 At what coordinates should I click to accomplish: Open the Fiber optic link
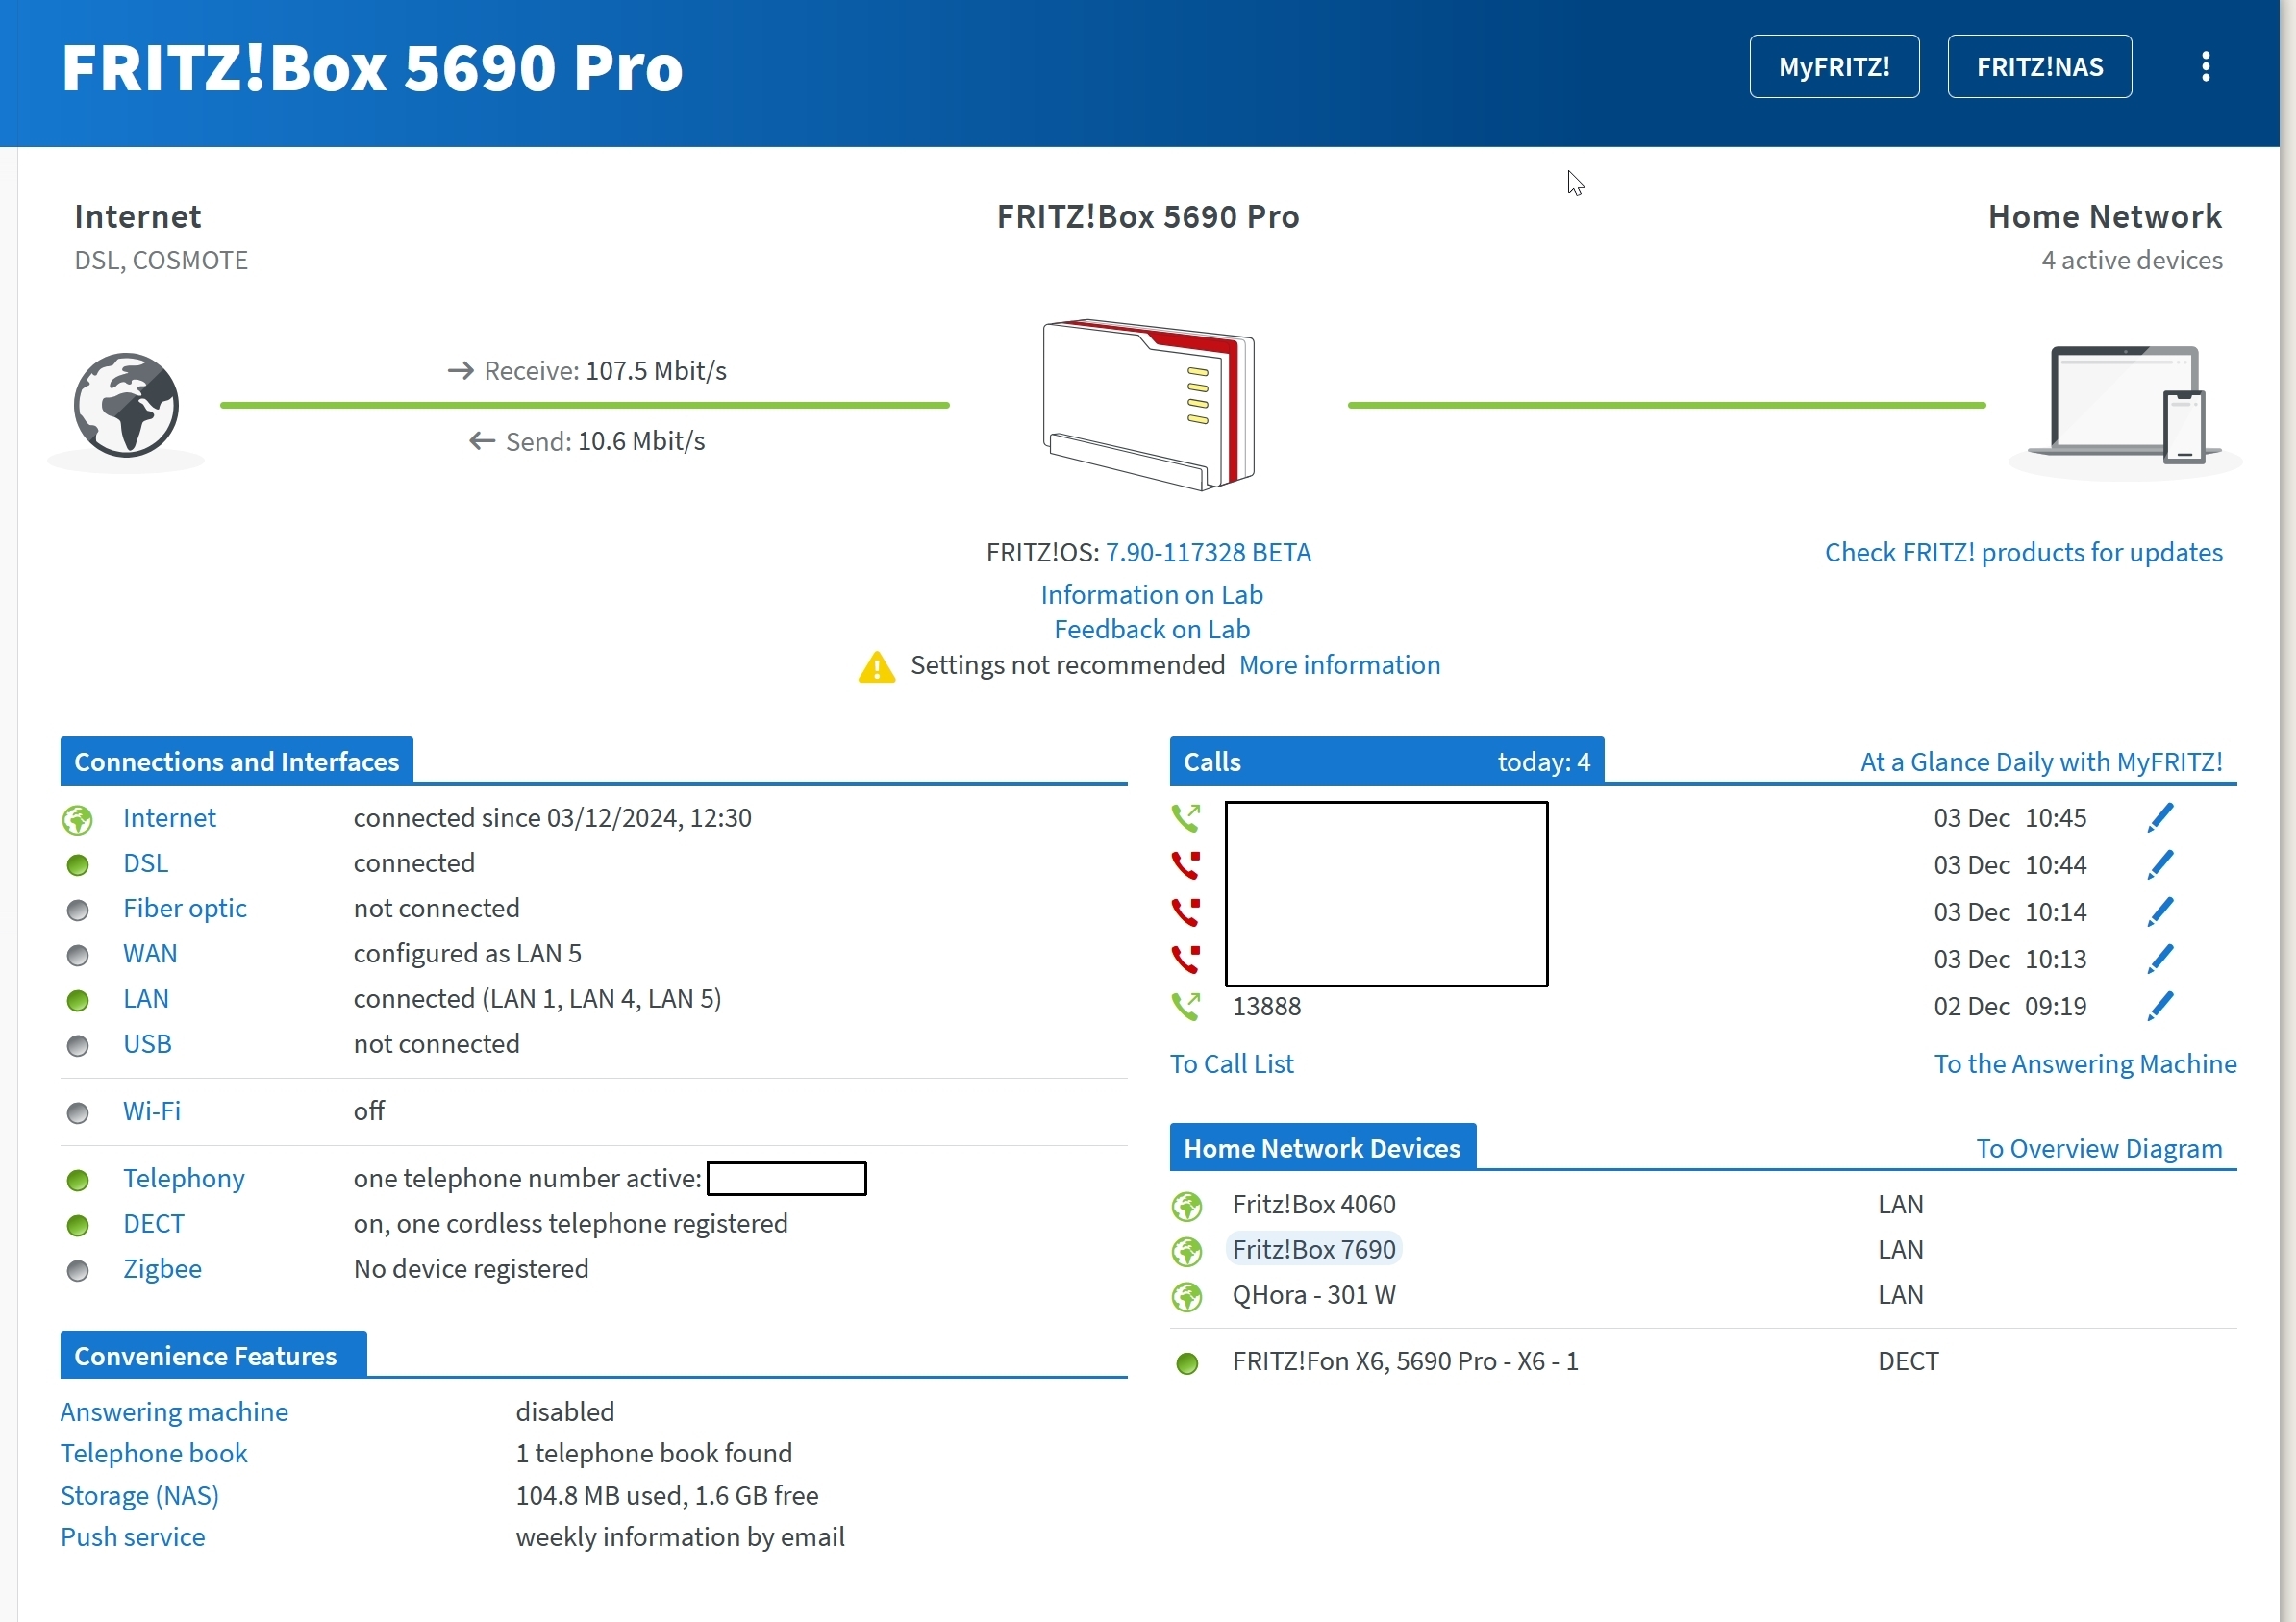(x=185, y=908)
